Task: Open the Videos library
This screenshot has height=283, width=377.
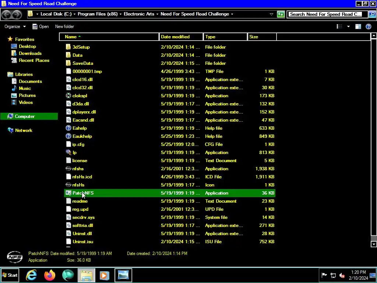Action: [x=26, y=102]
